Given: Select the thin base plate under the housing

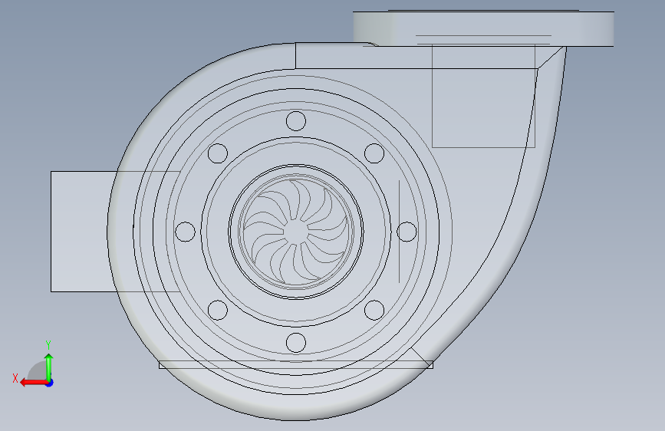Looking at the screenshot, I should [296, 365].
